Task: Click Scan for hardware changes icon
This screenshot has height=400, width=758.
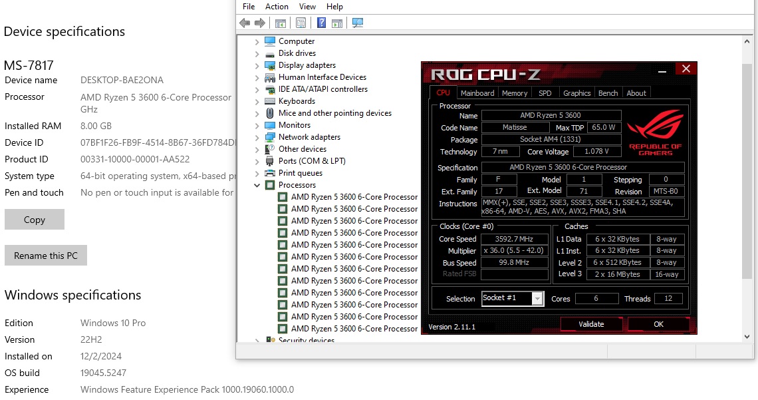Action: (x=358, y=23)
